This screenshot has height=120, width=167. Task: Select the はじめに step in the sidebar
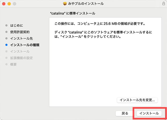[x=17, y=26]
